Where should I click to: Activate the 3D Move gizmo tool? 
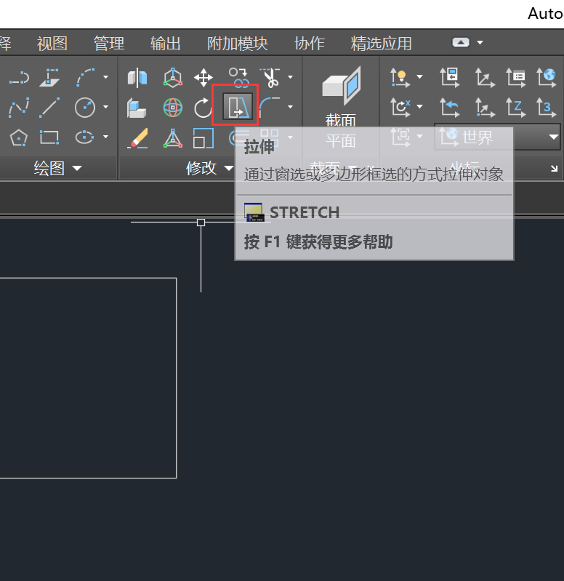[173, 78]
